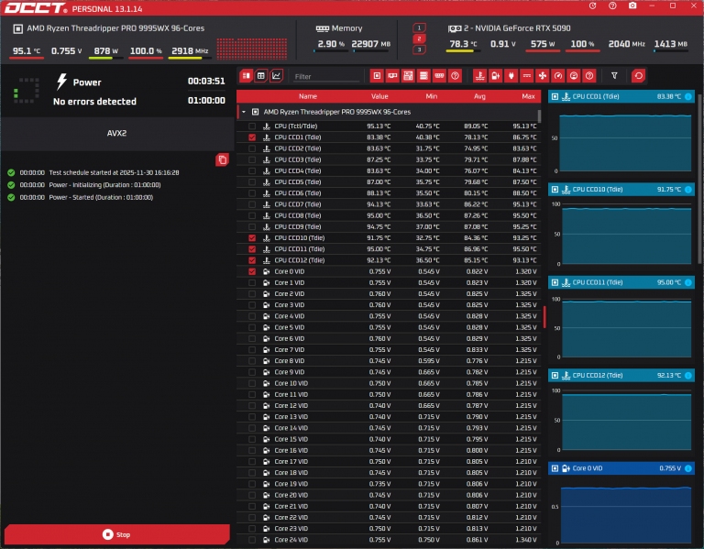Viewport: 704px width, 549px height.
Task: Click the AVX2 instruction set bar
Action: coord(115,132)
